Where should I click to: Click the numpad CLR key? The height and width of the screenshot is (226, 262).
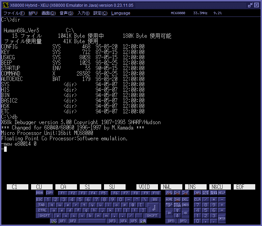pos(198,199)
